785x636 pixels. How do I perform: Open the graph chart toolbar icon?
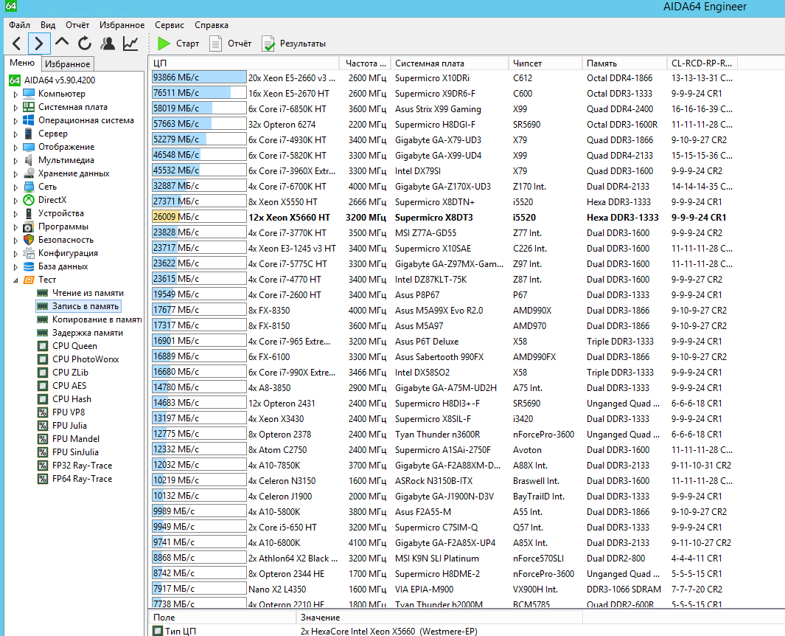(130, 44)
